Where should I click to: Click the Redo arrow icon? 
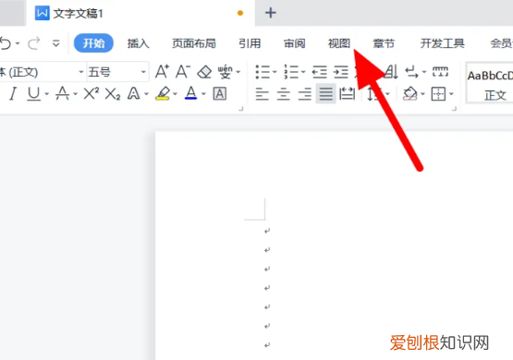(x=33, y=43)
